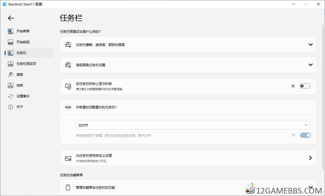Screen dimensions: 325x196
Task: Click the 搜索 magnifier icon
Action: tap(11, 75)
